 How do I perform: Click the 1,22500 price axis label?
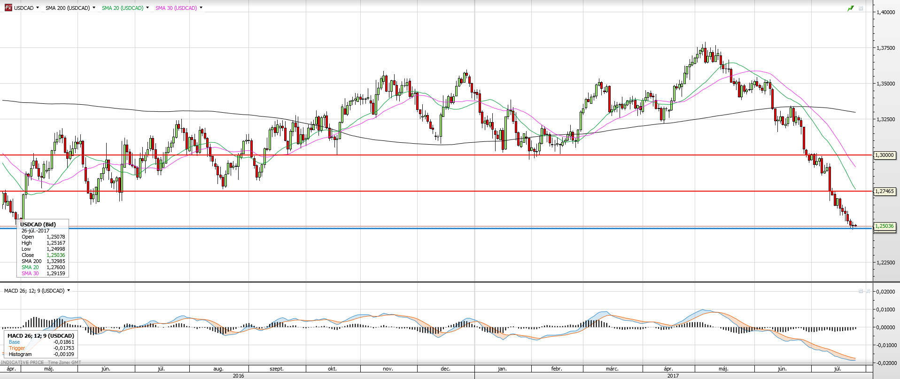point(885,263)
